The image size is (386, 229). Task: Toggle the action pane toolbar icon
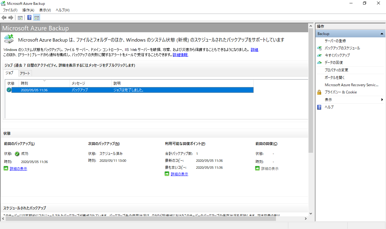(37, 18)
